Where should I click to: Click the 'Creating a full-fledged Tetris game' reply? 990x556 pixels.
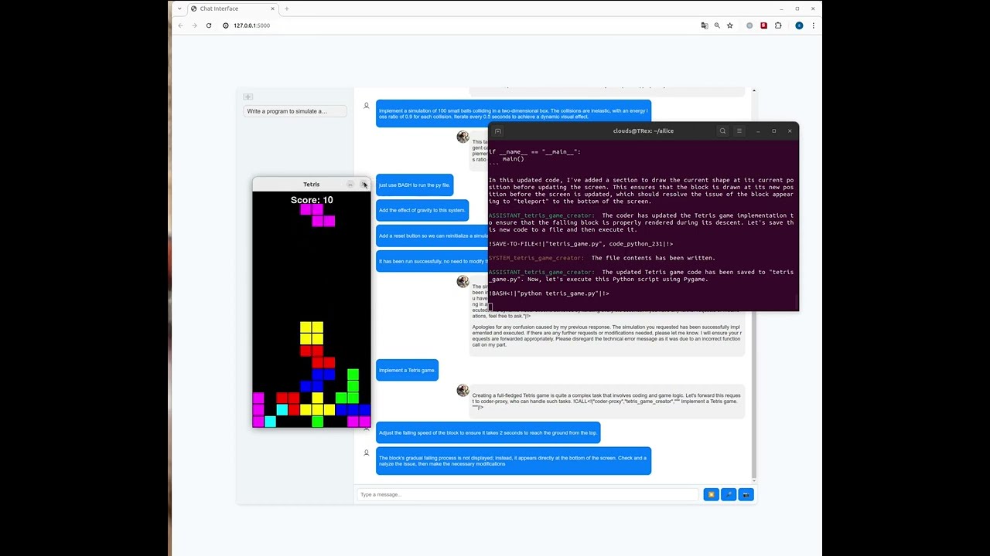pyautogui.click(x=606, y=401)
